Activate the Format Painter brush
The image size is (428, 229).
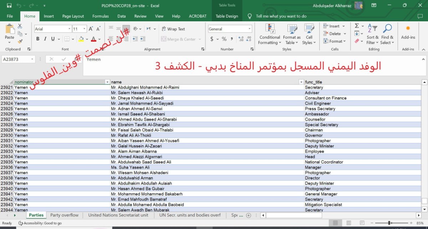coord(20,41)
